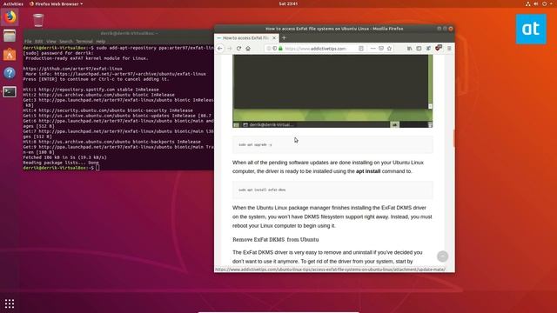This screenshot has height=313, width=557.
Task: Click the bold 'apt install' text in article
Action: 368,171
